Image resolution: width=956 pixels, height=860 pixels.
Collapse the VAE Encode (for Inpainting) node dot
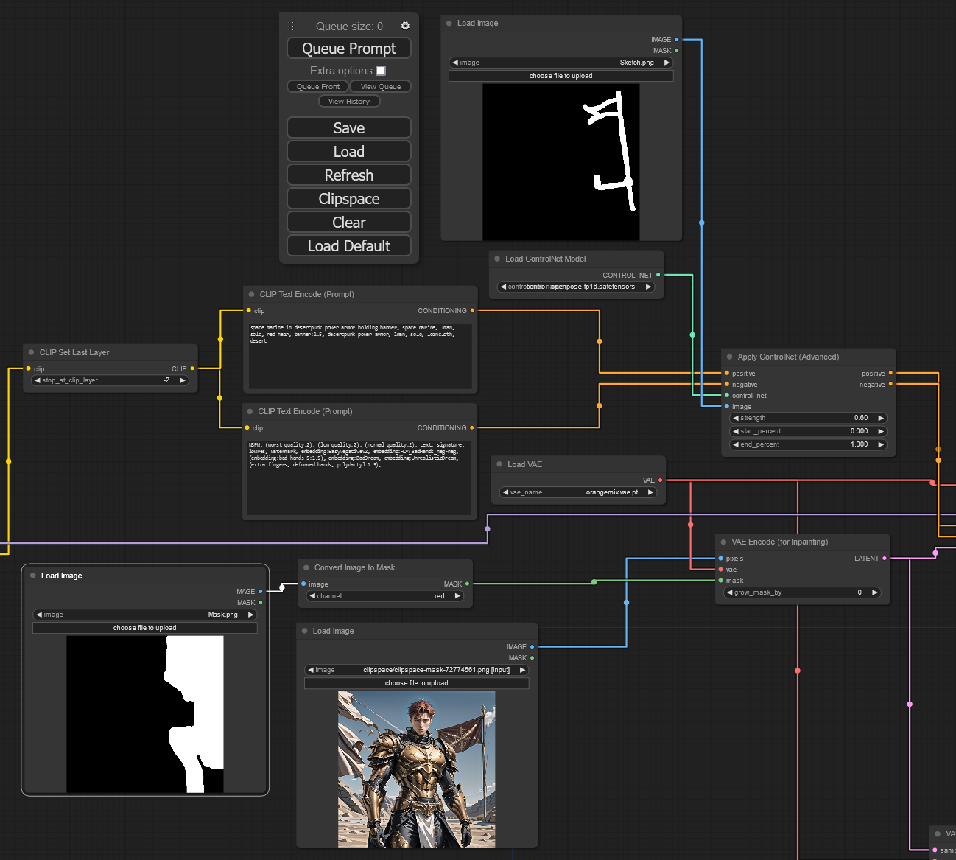pos(723,542)
